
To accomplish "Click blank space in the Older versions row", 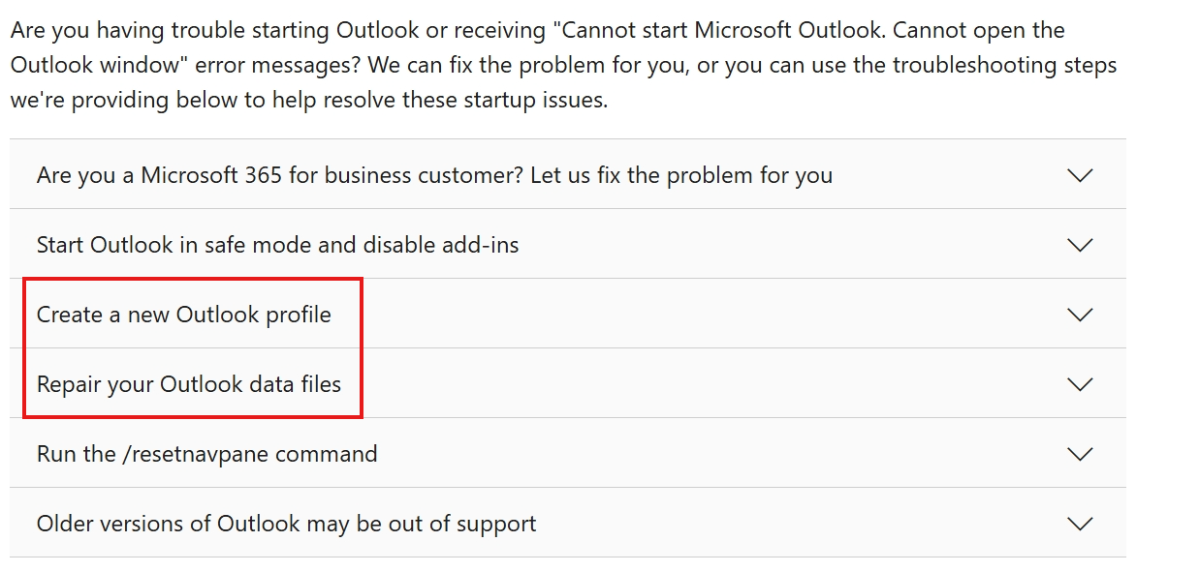I will point(775,524).
